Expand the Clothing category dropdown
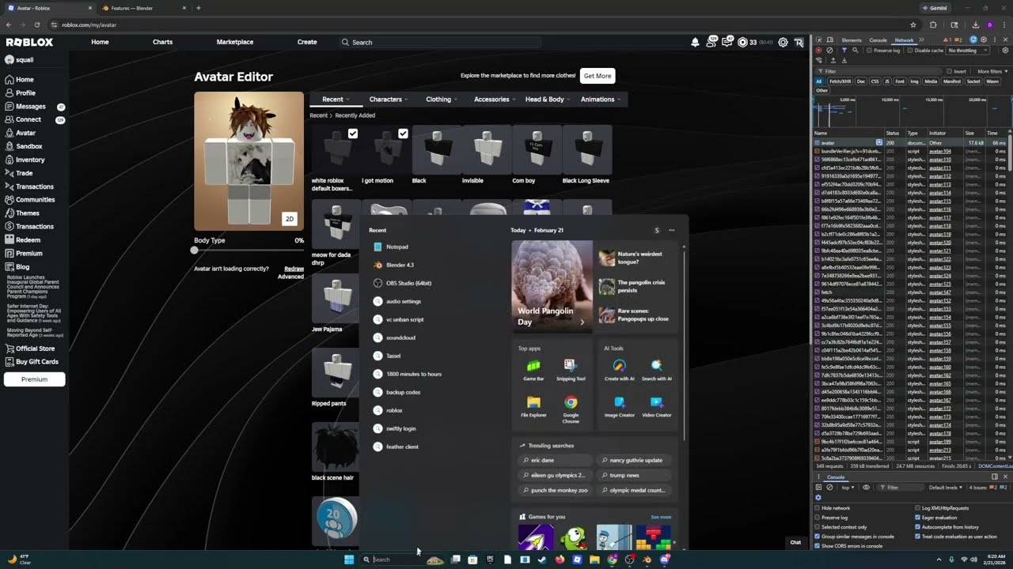This screenshot has height=569, width=1013. pyautogui.click(x=441, y=100)
